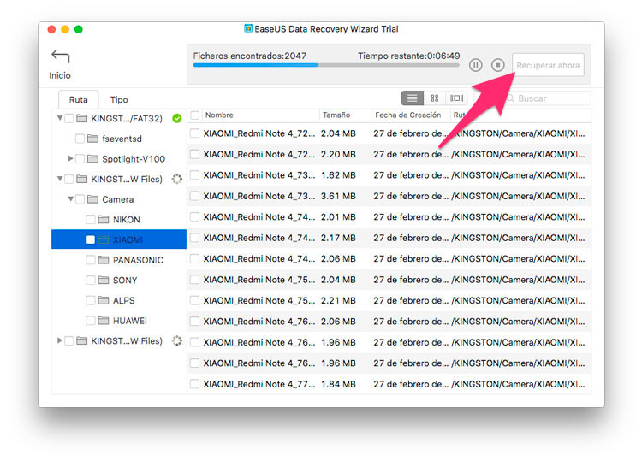Image resolution: width=642 pixels, height=461 pixels.
Task: Click the PANASONIC folder icon
Action: 104,260
